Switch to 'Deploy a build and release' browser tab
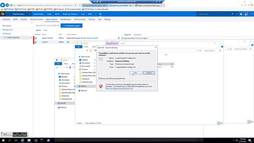Image resolution: width=254 pixels, height=143 pixels. [148, 5]
